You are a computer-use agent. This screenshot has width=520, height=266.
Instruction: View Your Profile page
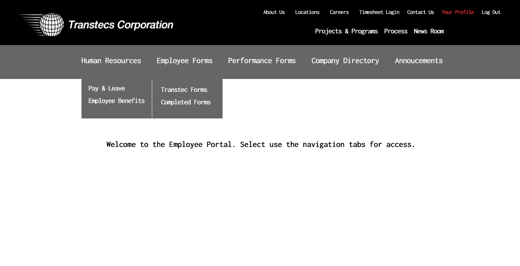(458, 12)
